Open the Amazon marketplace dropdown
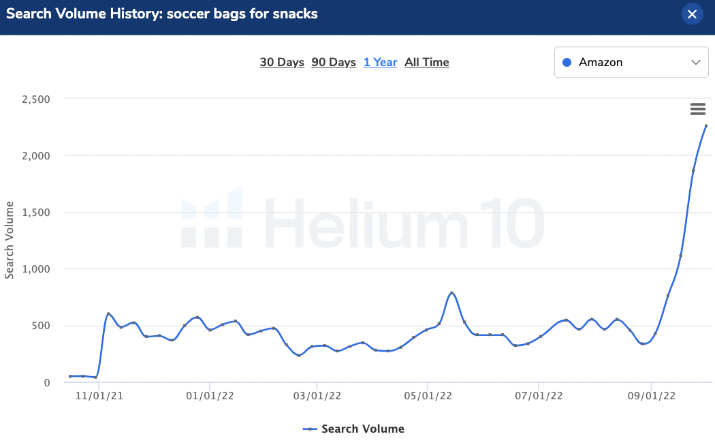The image size is (715, 447). click(x=631, y=62)
